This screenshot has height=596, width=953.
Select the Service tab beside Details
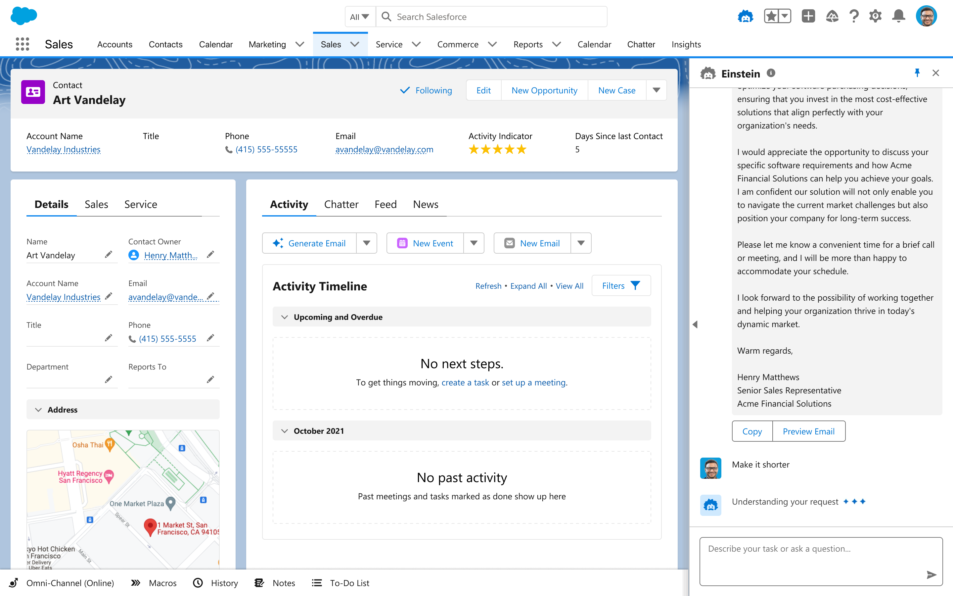tap(141, 204)
